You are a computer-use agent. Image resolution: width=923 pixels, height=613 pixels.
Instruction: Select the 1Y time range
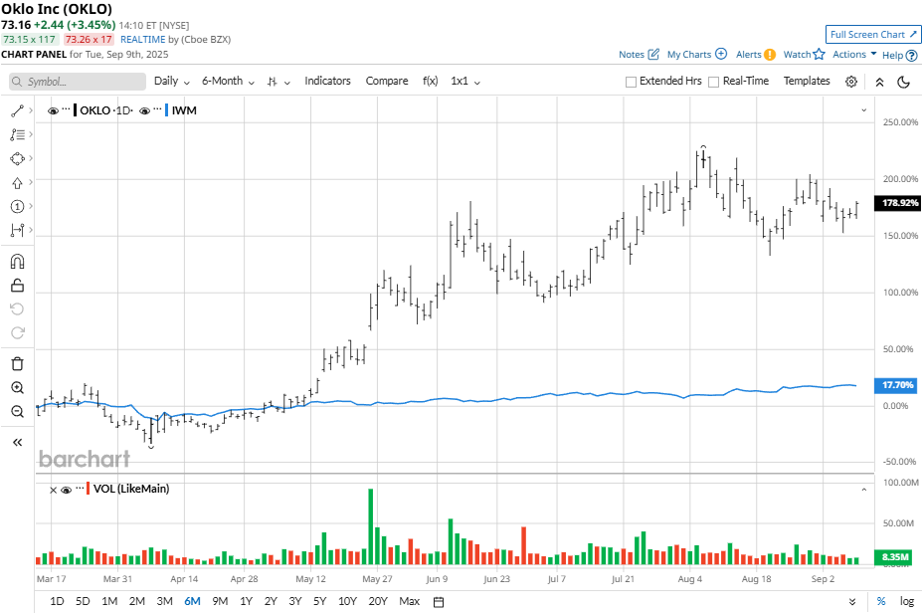[246, 601]
